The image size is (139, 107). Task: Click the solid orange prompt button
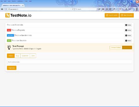point(127,47)
